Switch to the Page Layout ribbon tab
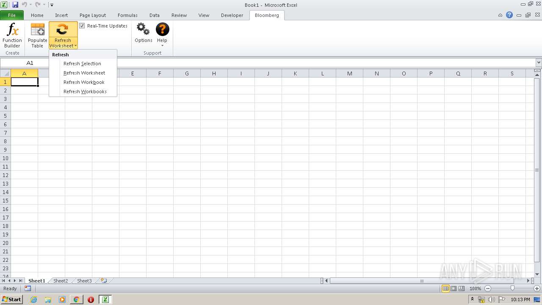This screenshot has height=305, width=542. coord(93,15)
